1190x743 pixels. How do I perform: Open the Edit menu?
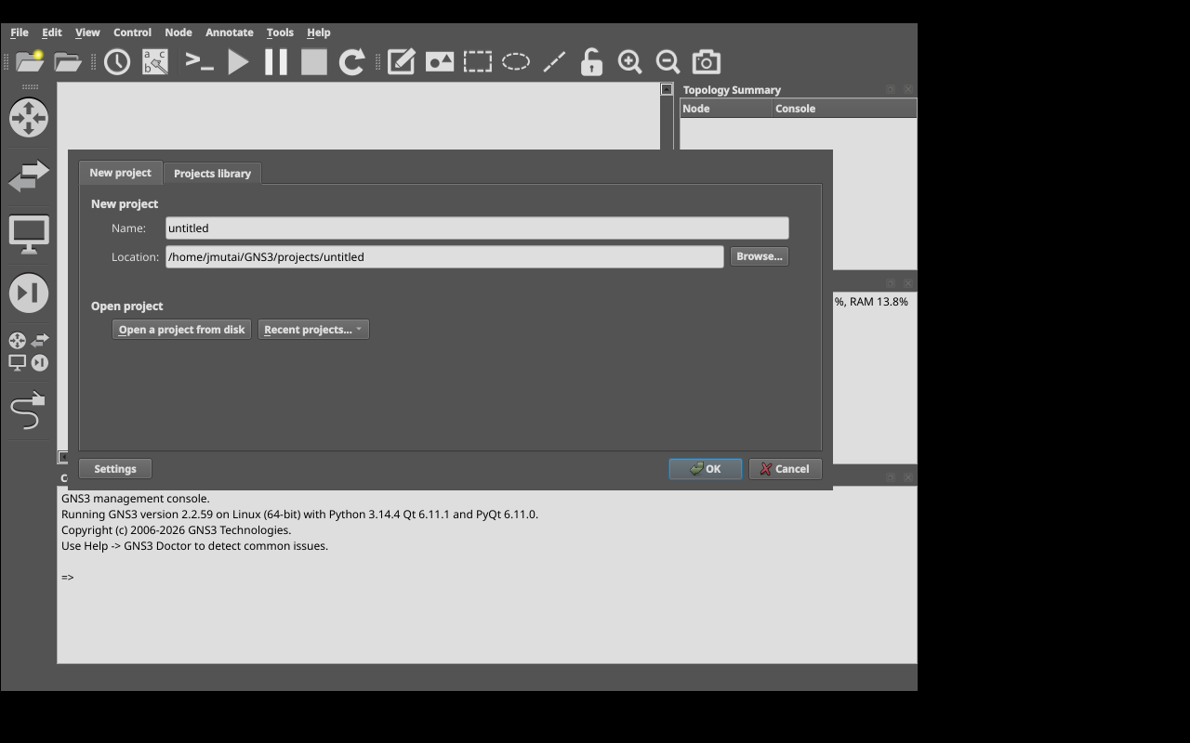[x=52, y=33]
